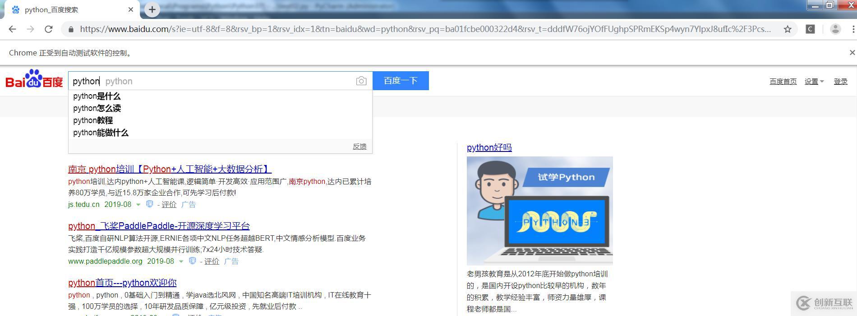Click the 百度一下 search button
The width and height of the screenshot is (857, 316).
tap(401, 81)
